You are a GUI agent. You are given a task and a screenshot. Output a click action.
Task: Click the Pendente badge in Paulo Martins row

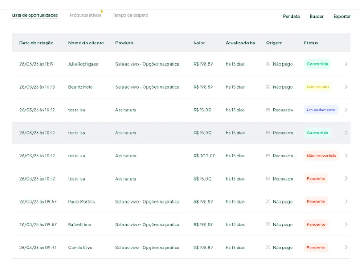pos(316,201)
